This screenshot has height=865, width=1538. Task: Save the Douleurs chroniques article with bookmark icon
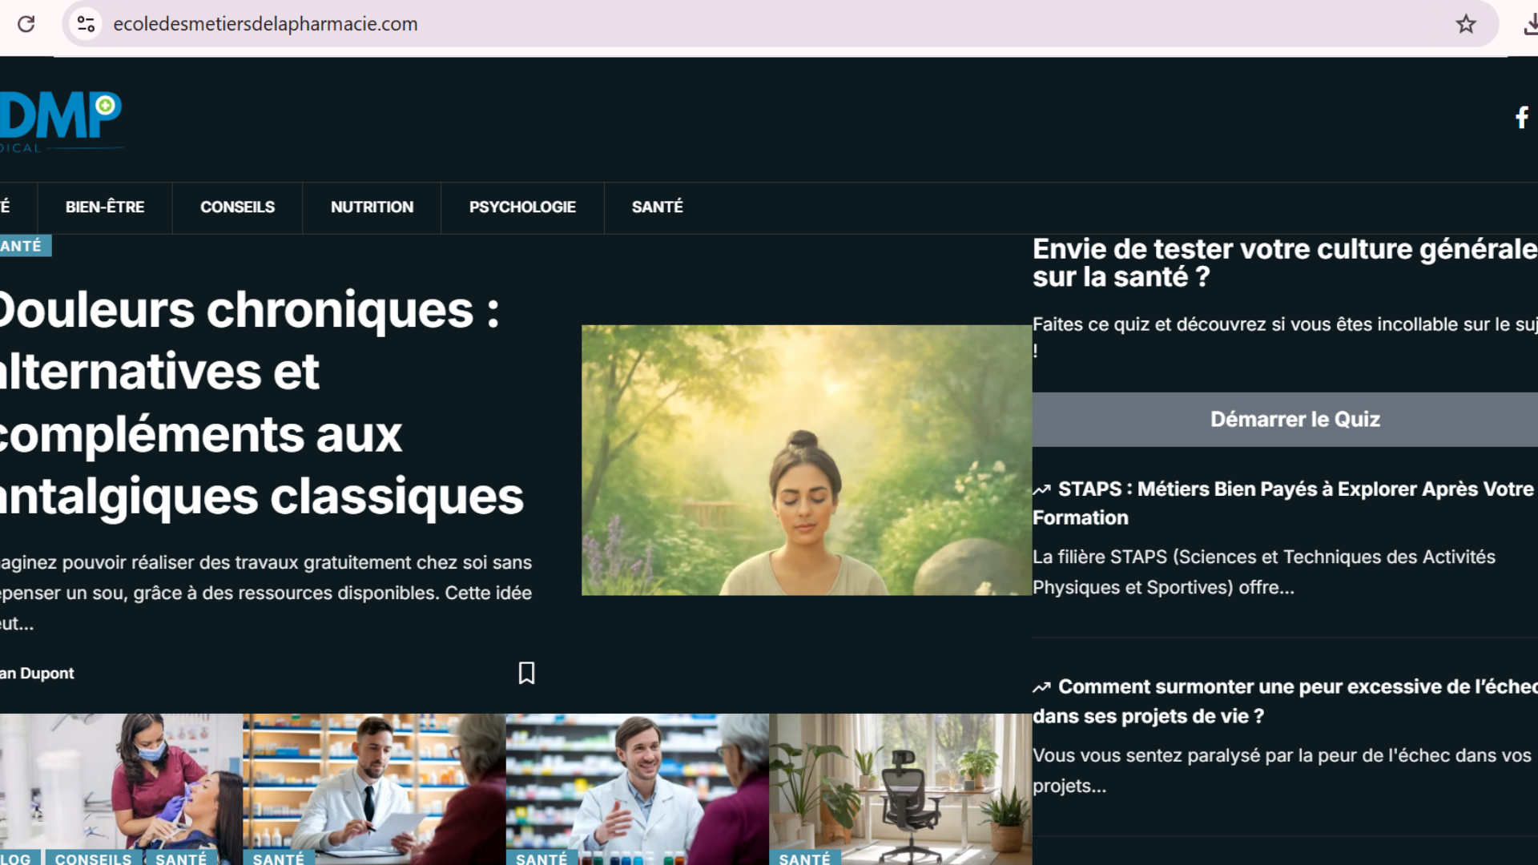[x=526, y=673]
